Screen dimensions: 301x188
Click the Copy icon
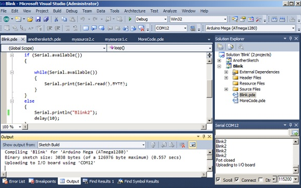coord(64,19)
